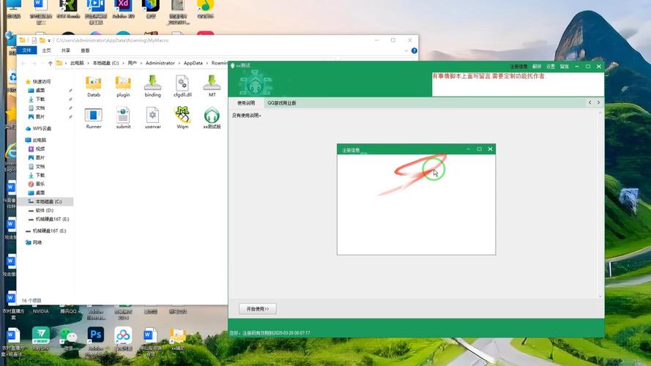Screen dimensions: 651x366
Task: Select the Runner file icon
Action: point(94,118)
